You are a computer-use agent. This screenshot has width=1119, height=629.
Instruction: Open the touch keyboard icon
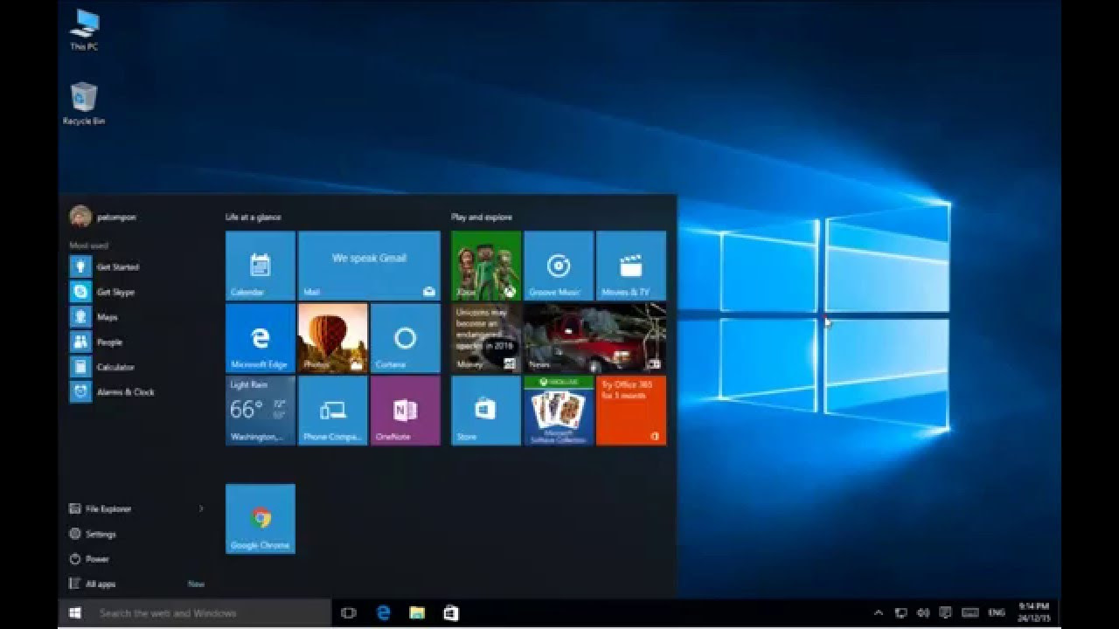970,613
